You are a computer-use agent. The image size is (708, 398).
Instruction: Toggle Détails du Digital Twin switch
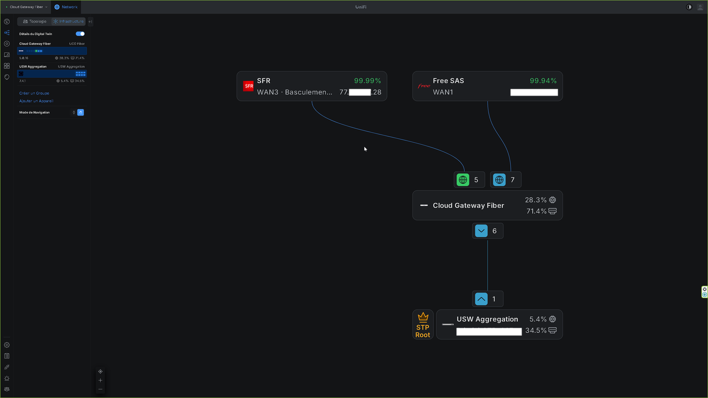[80, 34]
